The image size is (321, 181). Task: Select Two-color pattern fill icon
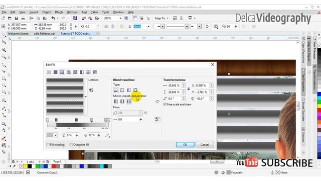coord(82,72)
